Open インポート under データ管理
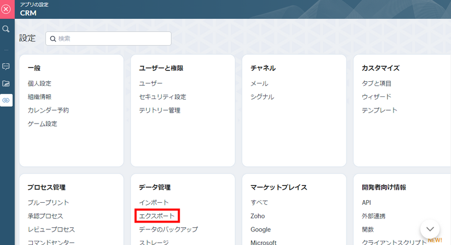451x245 pixels. pos(154,202)
